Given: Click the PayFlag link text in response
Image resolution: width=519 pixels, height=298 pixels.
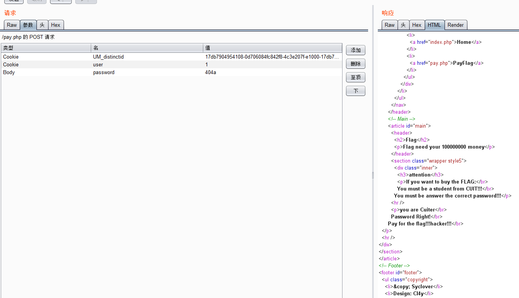Looking at the screenshot, I should pos(463,63).
